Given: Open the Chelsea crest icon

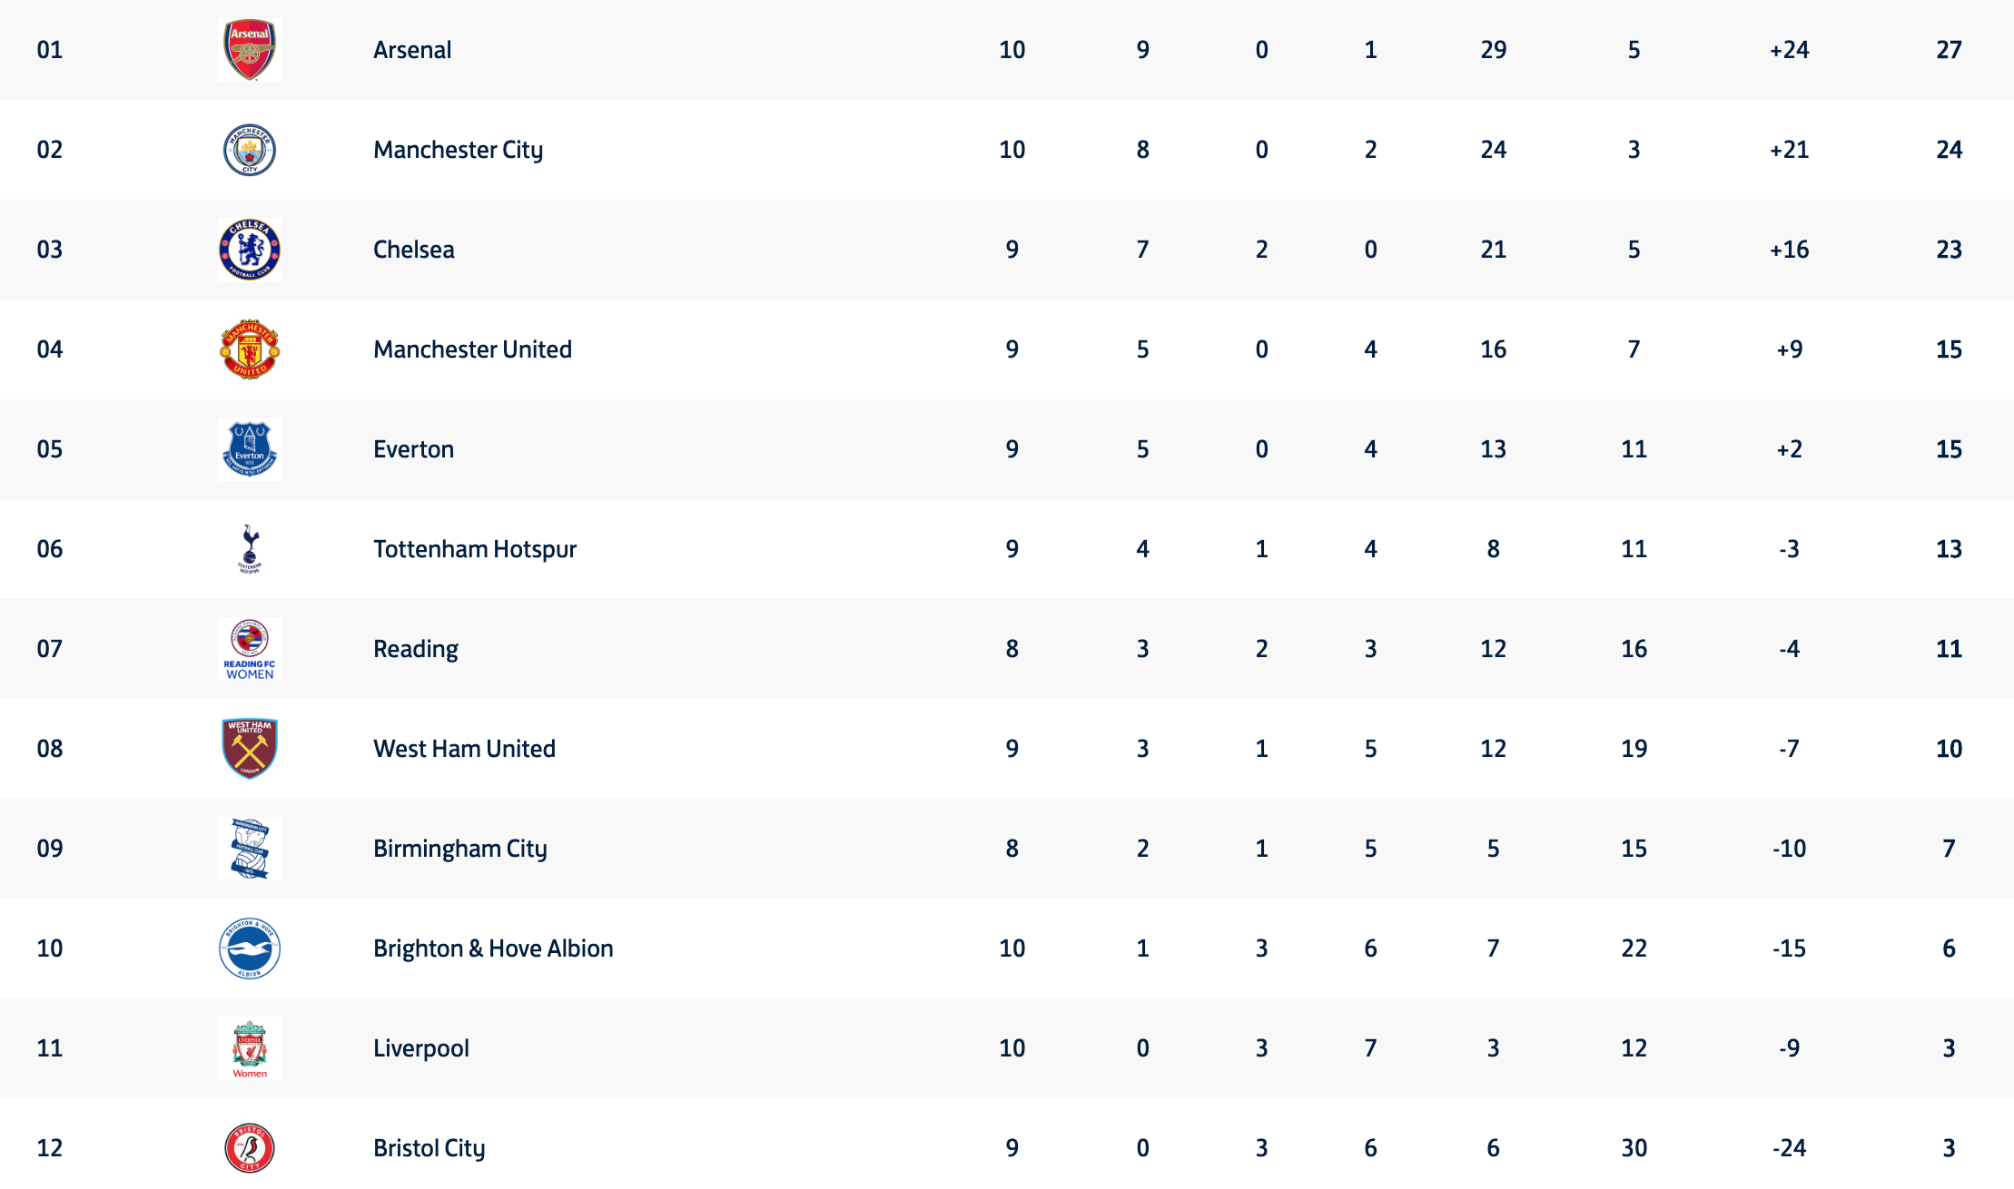Looking at the screenshot, I should coord(250,250).
